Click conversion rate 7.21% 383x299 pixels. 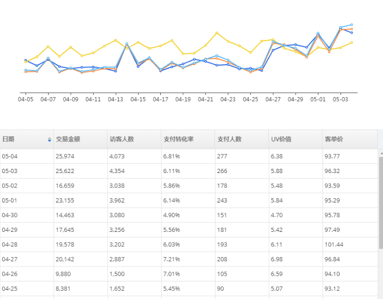pos(172,259)
